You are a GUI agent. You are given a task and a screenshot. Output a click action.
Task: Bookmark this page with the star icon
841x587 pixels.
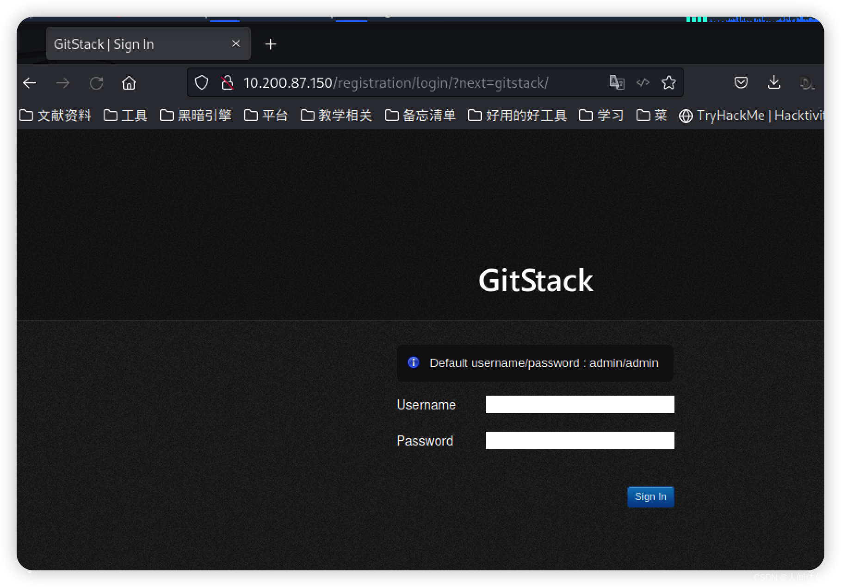669,83
